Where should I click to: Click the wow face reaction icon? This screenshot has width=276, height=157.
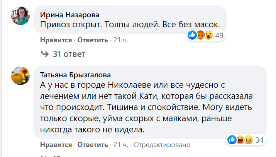(208, 36)
